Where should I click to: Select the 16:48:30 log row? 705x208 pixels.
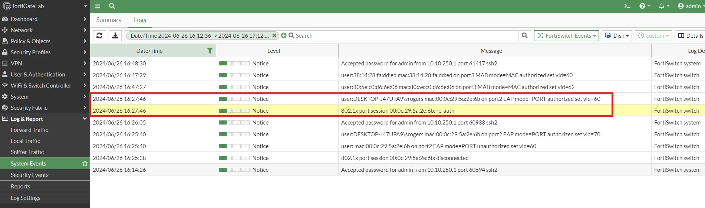(x=398, y=63)
